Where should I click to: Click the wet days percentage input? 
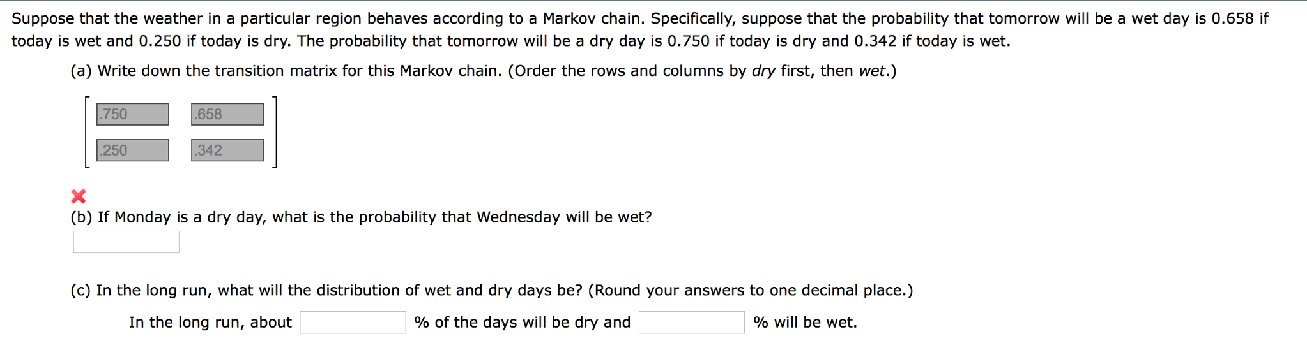tap(691, 323)
